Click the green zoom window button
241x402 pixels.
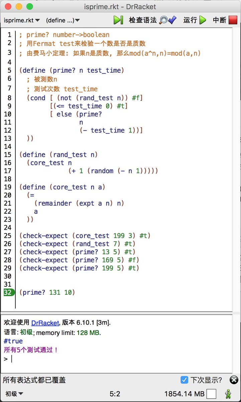pos(30,6)
